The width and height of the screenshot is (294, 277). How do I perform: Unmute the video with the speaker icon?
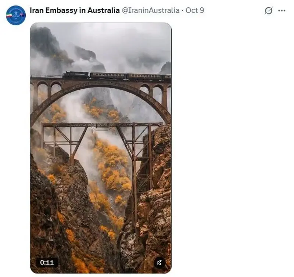click(x=159, y=263)
